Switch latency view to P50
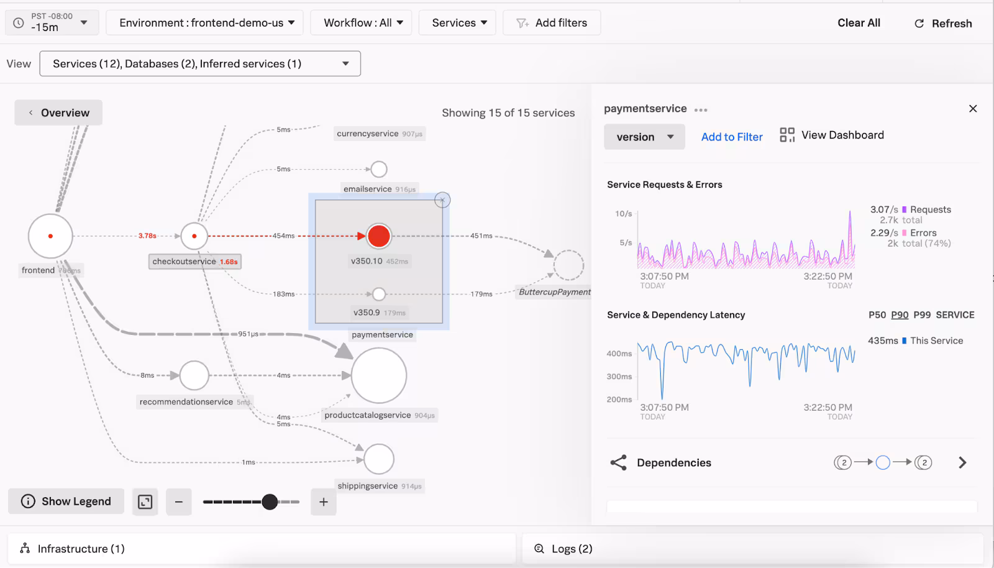Viewport: 994px width, 568px height. click(877, 315)
